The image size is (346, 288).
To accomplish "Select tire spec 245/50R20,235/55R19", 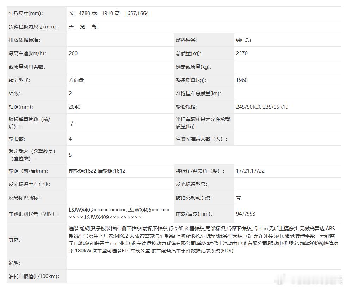I will (262, 107).
